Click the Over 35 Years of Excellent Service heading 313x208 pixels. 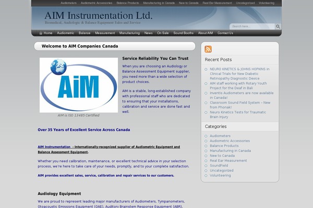tap(84, 130)
